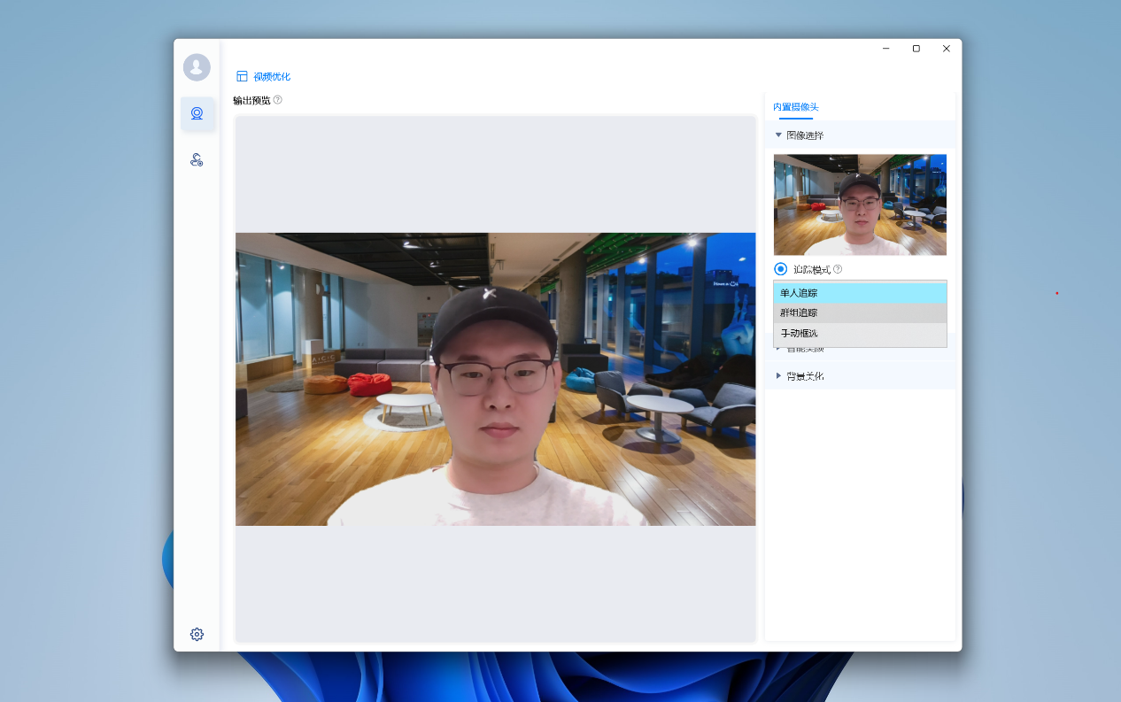Open the user avatar profile

[197, 67]
